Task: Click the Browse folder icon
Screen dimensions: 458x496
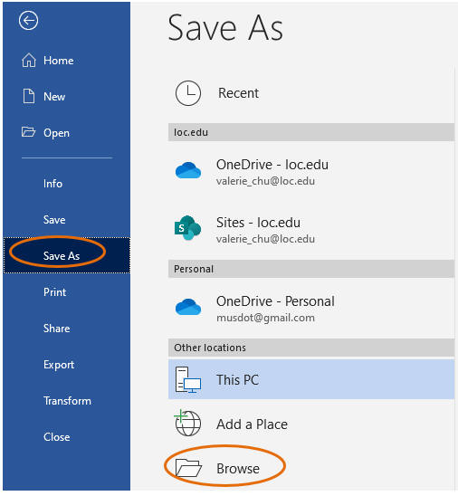Action: 188,468
